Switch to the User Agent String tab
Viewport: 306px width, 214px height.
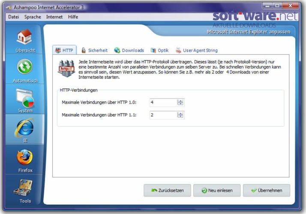point(197,50)
